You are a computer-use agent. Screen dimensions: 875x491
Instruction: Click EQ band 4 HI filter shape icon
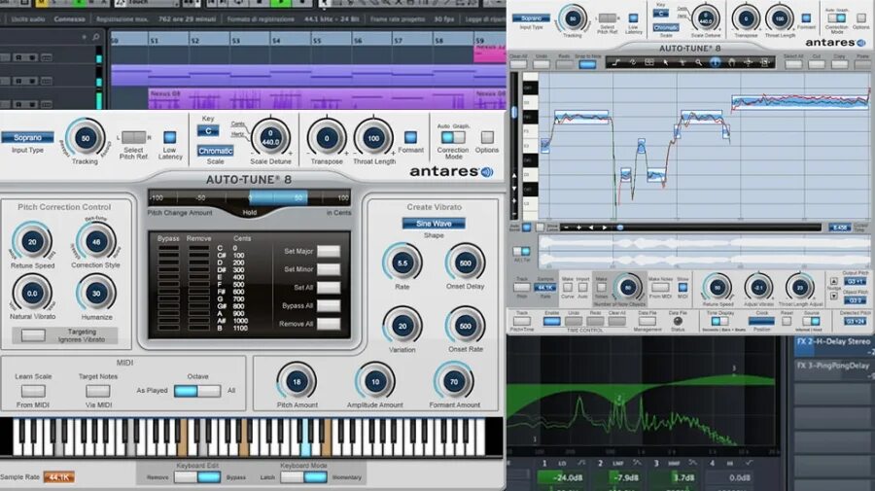[749, 463]
